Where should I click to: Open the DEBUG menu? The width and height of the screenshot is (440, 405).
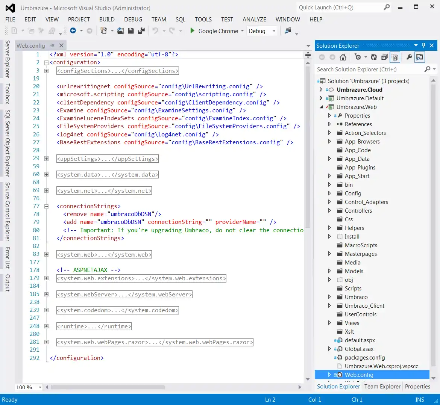(133, 19)
